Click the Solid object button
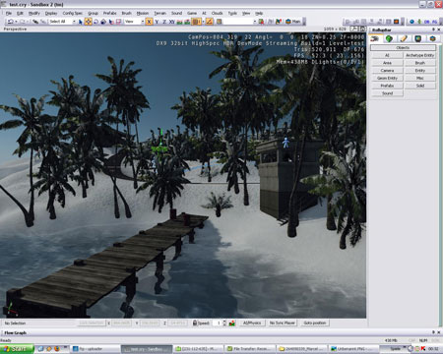 [x=420, y=86]
